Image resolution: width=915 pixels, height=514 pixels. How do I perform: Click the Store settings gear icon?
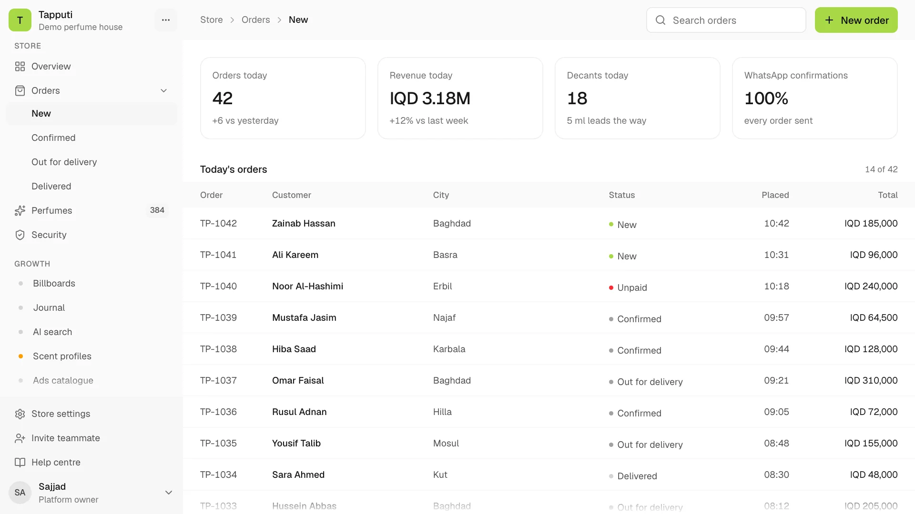pyautogui.click(x=20, y=414)
